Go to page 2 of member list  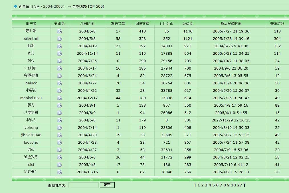point(202,185)
